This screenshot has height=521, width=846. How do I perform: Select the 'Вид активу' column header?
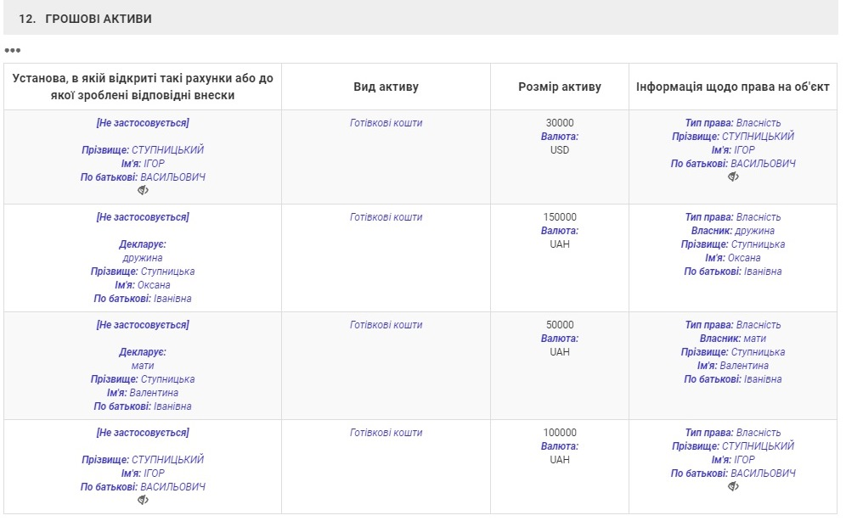pyautogui.click(x=386, y=87)
